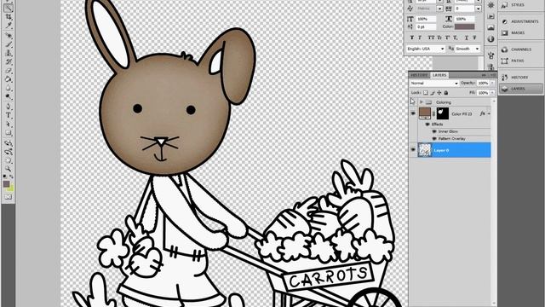
Task: Open the Normal blend mode dropdown
Action: [434, 84]
